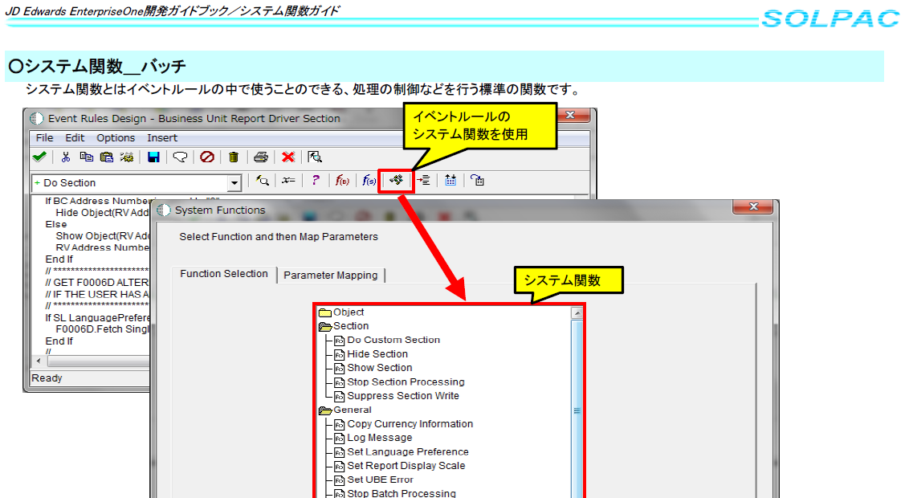Open the Insert menu

[162, 138]
